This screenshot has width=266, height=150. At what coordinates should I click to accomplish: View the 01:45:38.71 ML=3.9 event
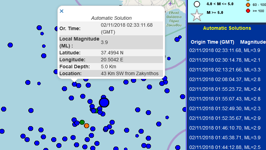pos(225,138)
